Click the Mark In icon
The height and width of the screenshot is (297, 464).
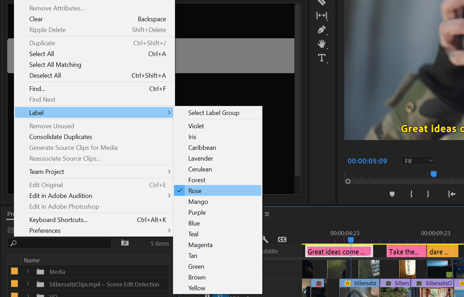(x=411, y=194)
